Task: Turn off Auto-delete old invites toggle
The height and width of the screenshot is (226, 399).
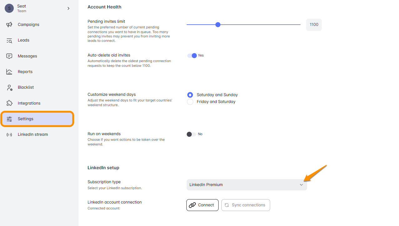Action: click(x=192, y=56)
